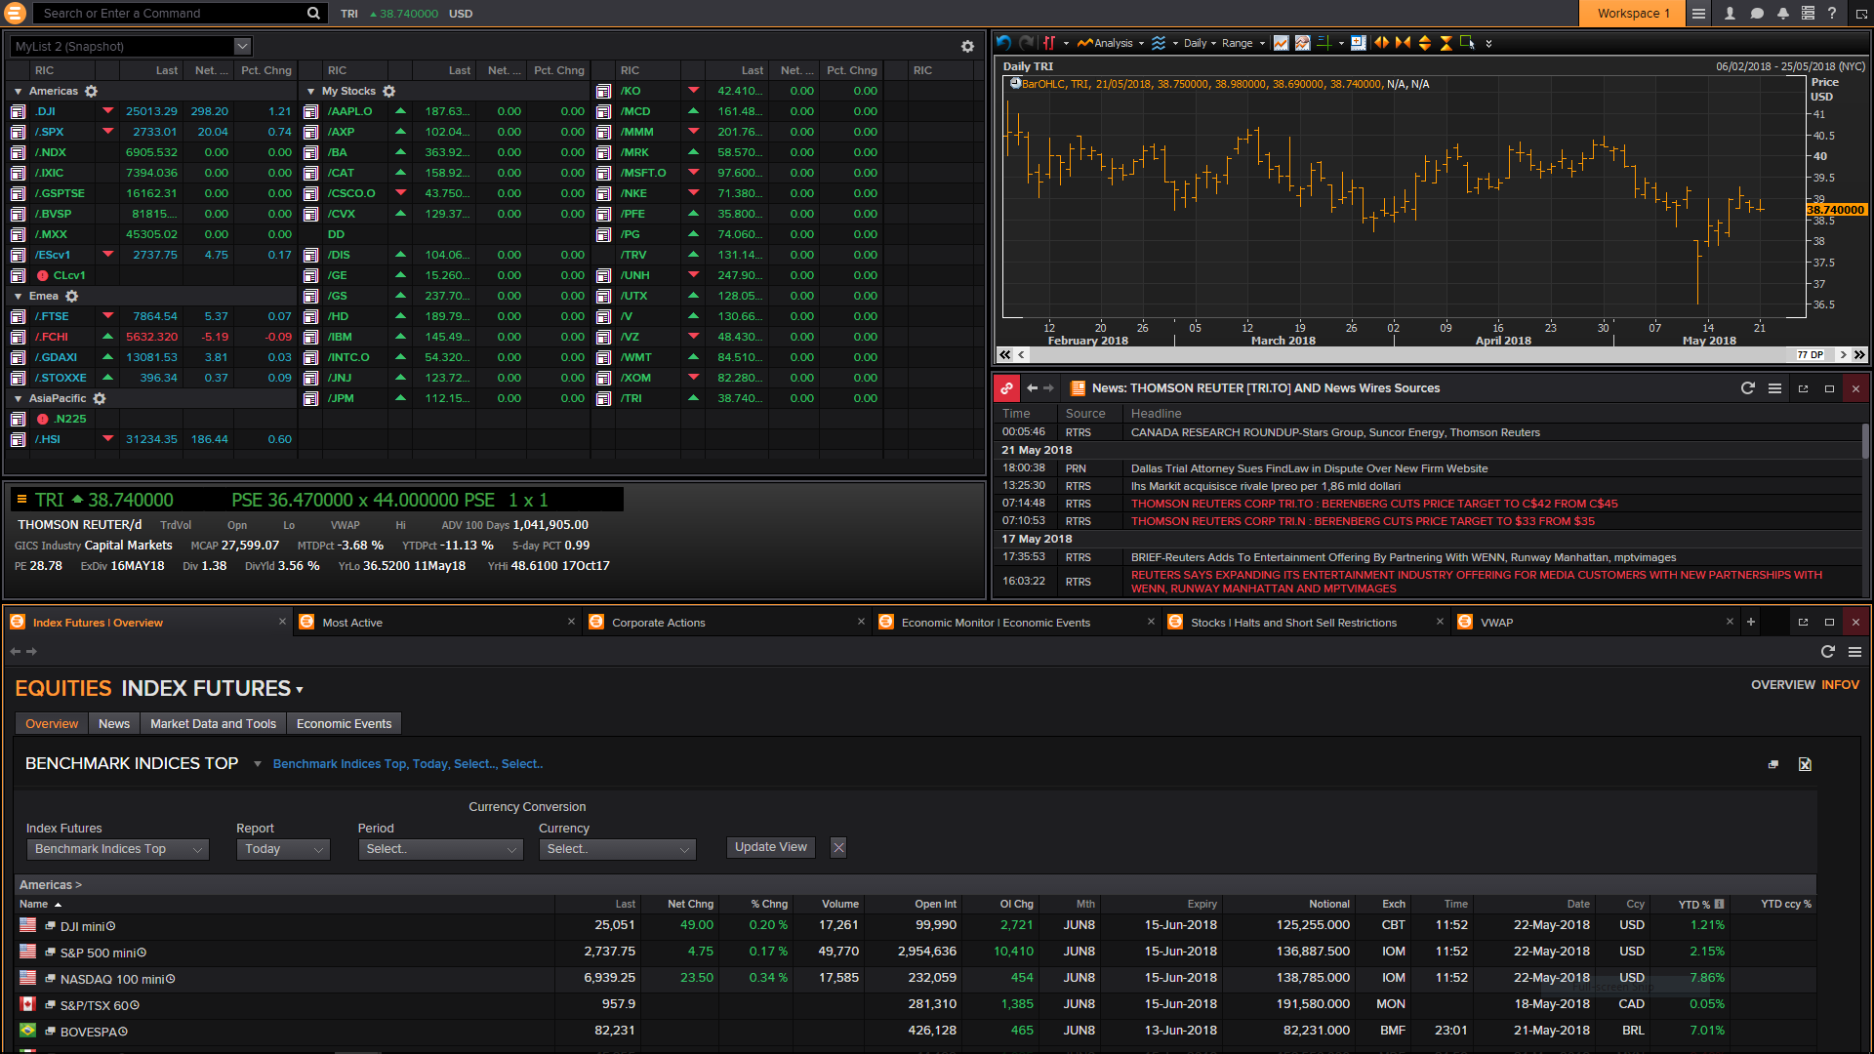1874x1054 pixels.
Task: Click the Update View button
Action: coord(770,847)
